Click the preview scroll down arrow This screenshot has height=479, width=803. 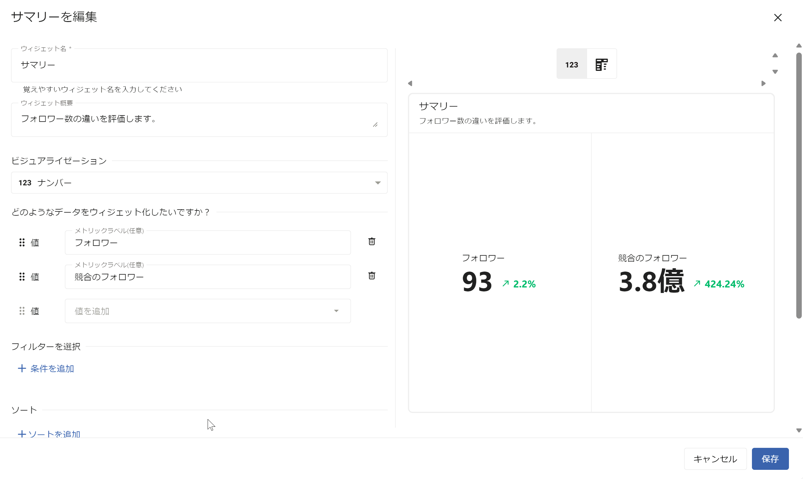click(x=775, y=72)
